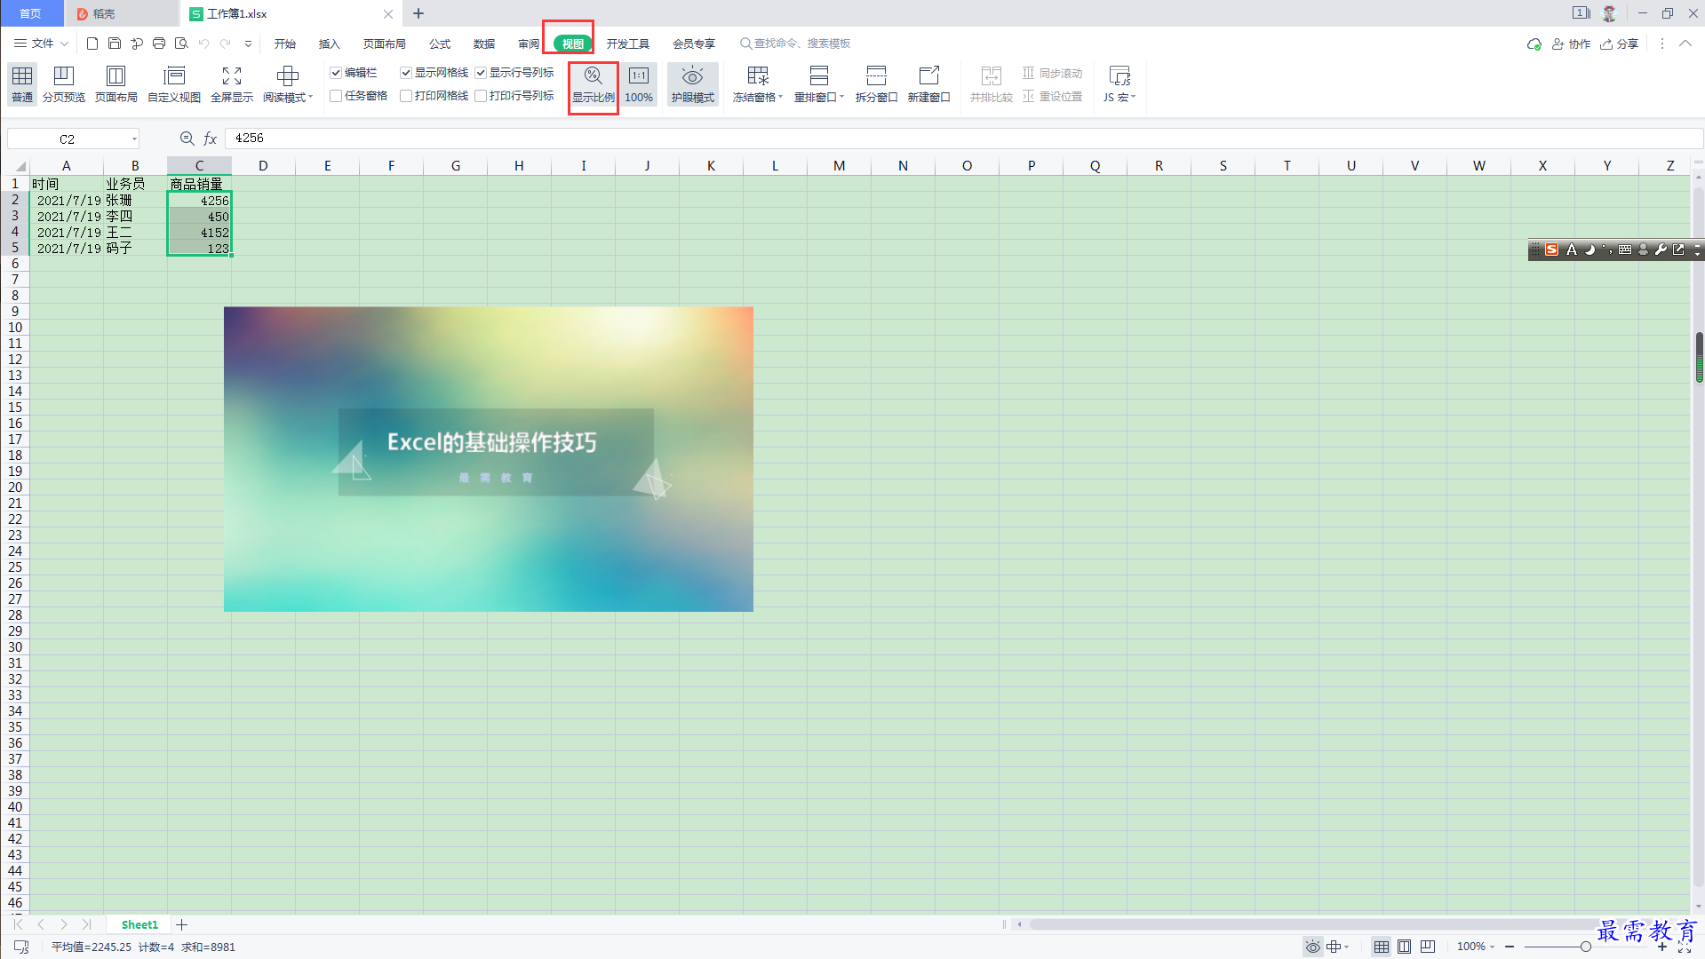Click the save icon in quick toolbar

tap(115, 44)
